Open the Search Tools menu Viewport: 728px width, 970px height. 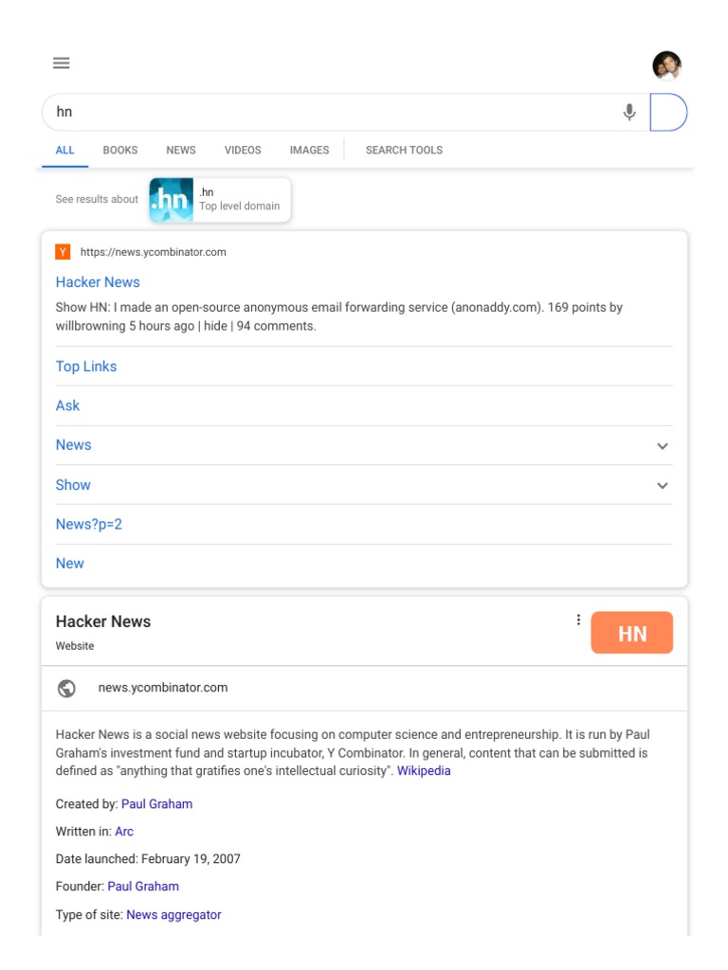pos(404,151)
